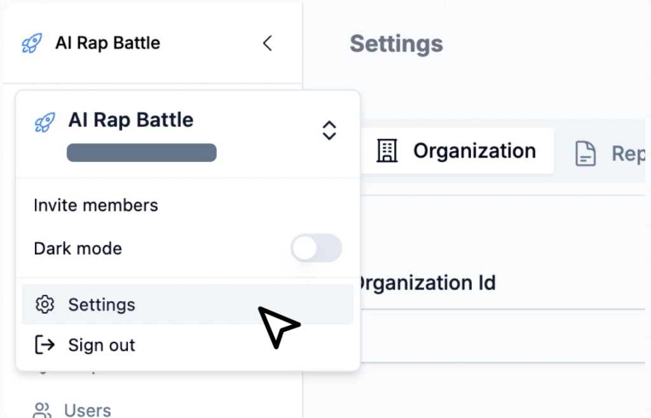Click the rocket logo in the sidebar header

click(32, 43)
